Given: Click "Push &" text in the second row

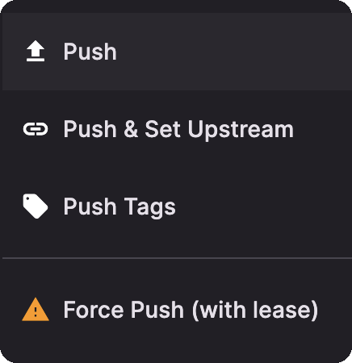Looking at the screenshot, I should coord(101,129).
